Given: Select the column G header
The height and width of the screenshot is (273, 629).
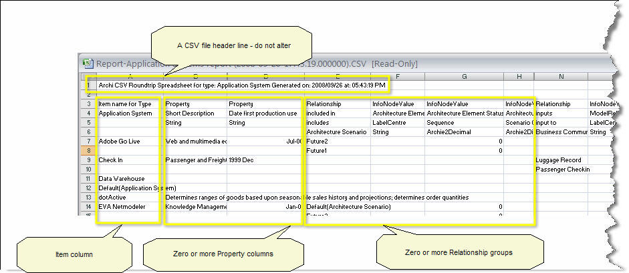Looking at the screenshot, I should click(463, 76).
